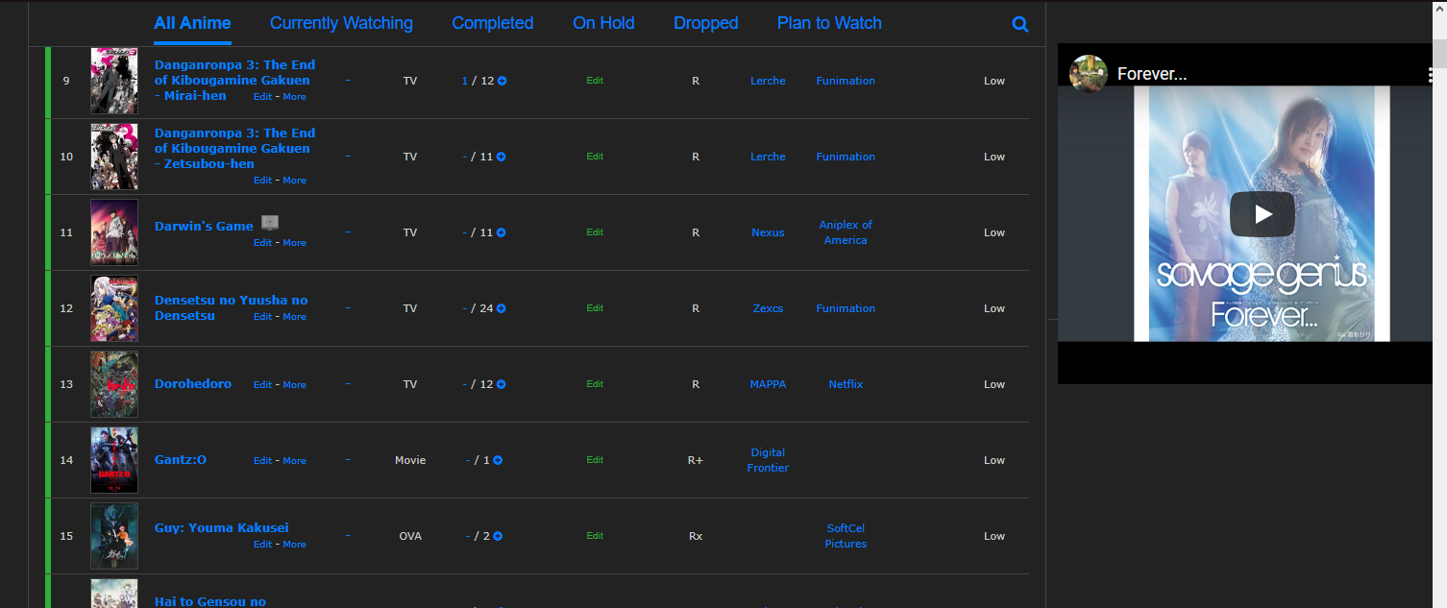1447x608 pixels.
Task: Open the Plan to Watch tab
Action: 829,23
